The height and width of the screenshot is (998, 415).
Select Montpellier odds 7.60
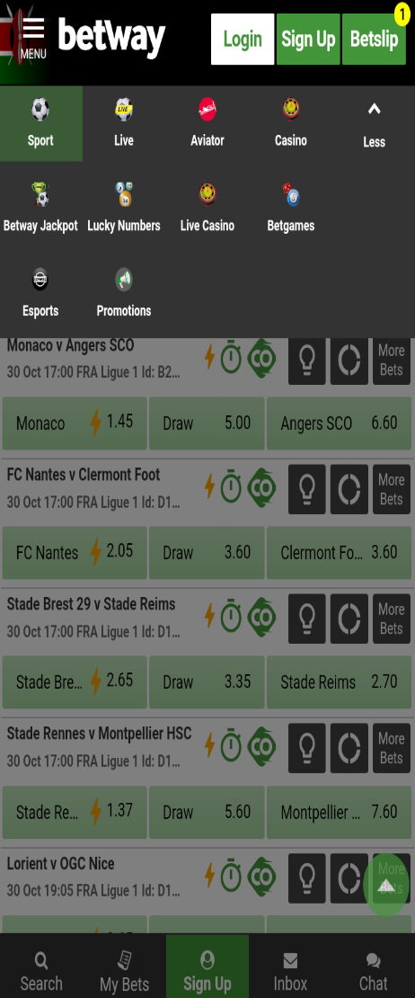click(339, 812)
